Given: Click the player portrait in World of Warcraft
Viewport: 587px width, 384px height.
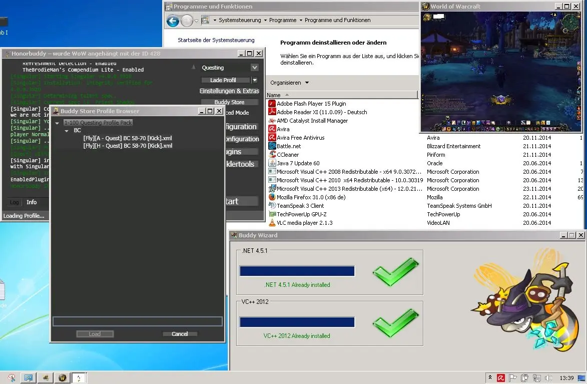Looking at the screenshot, I should (x=427, y=17).
